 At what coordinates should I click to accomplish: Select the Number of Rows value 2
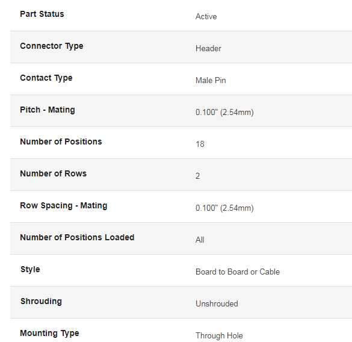point(197,176)
